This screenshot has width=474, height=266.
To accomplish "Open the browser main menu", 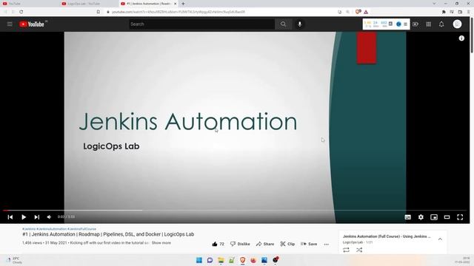I will [x=469, y=12].
